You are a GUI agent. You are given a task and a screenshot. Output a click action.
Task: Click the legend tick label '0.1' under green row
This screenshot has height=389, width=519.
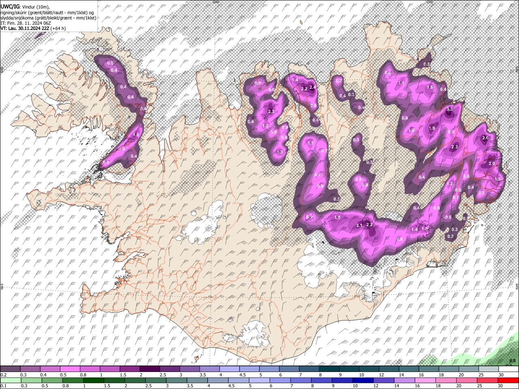click(4, 386)
